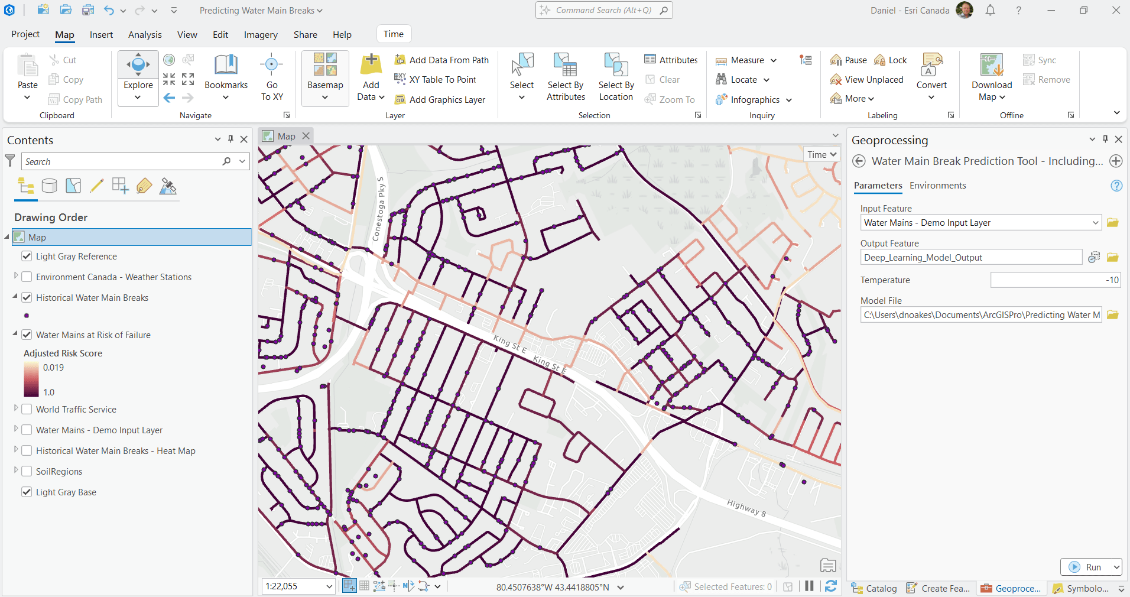The height and width of the screenshot is (597, 1130).
Task: Toggle Historical Water Main Breaks layer
Action: [x=27, y=297]
